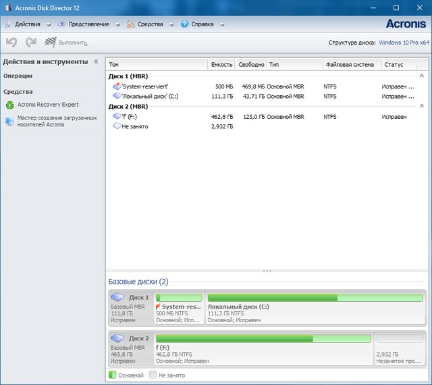This screenshot has height=385, width=432.
Task: Open Acronis Recovery Expert
Action: [47, 105]
